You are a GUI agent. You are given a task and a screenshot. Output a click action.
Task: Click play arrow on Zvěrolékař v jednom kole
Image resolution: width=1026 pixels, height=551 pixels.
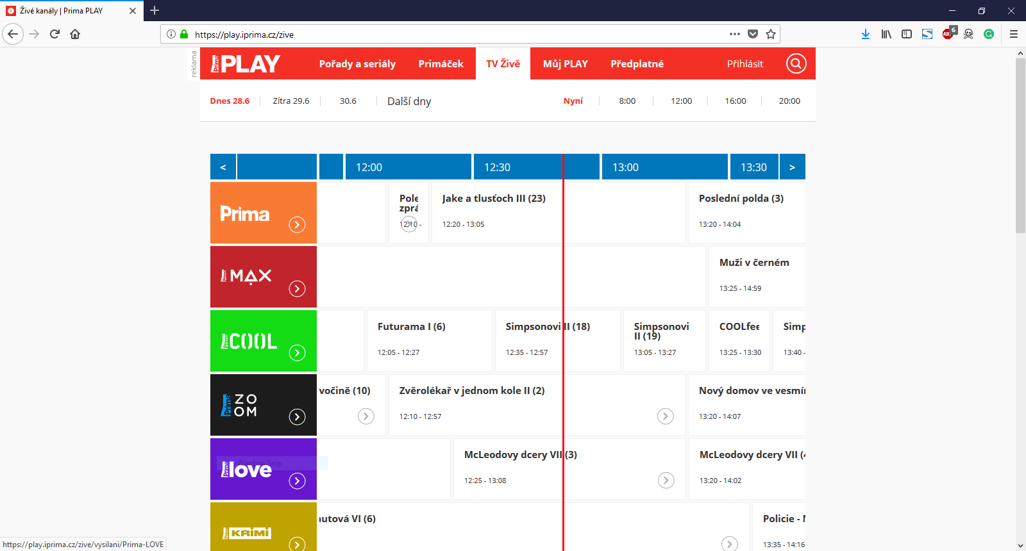[x=666, y=416]
